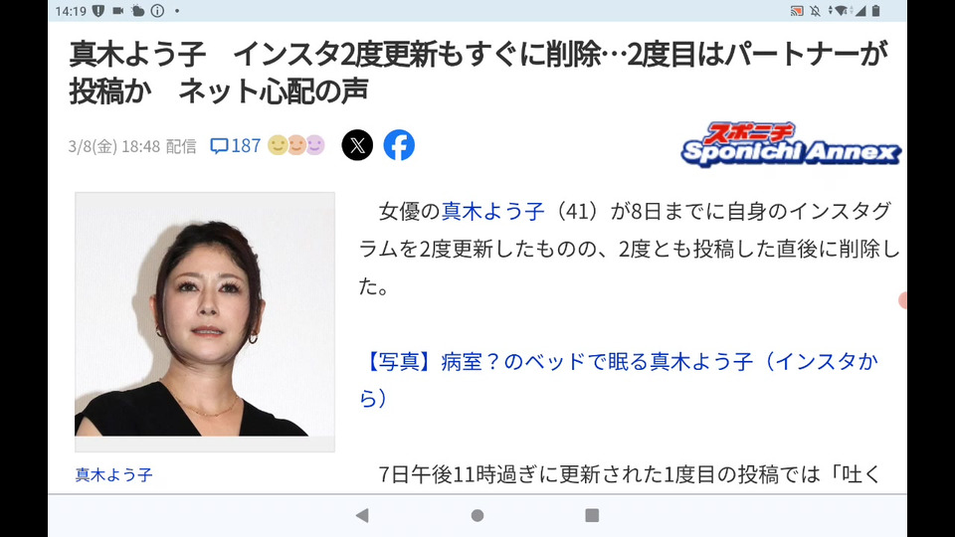View the 187 comments count
Viewport: 955px width, 537px height.
pyautogui.click(x=246, y=145)
